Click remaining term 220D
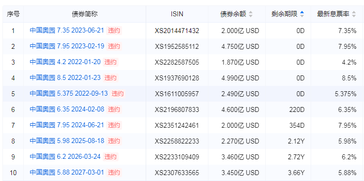The width and height of the screenshot is (364, 181). click(297, 109)
